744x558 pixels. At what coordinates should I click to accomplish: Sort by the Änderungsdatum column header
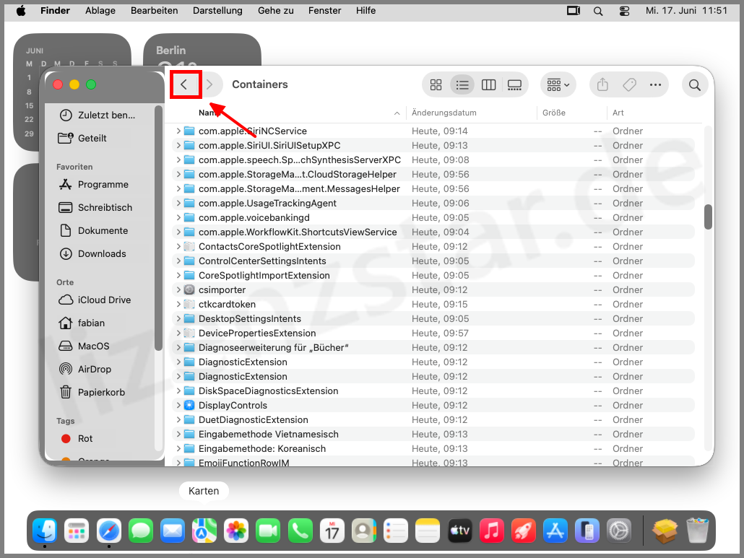pos(444,113)
